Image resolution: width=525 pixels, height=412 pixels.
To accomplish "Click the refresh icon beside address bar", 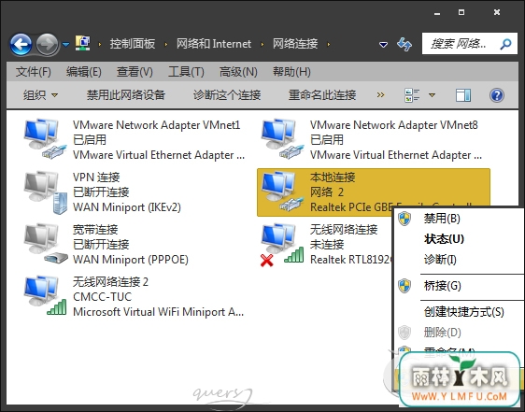I will point(404,44).
